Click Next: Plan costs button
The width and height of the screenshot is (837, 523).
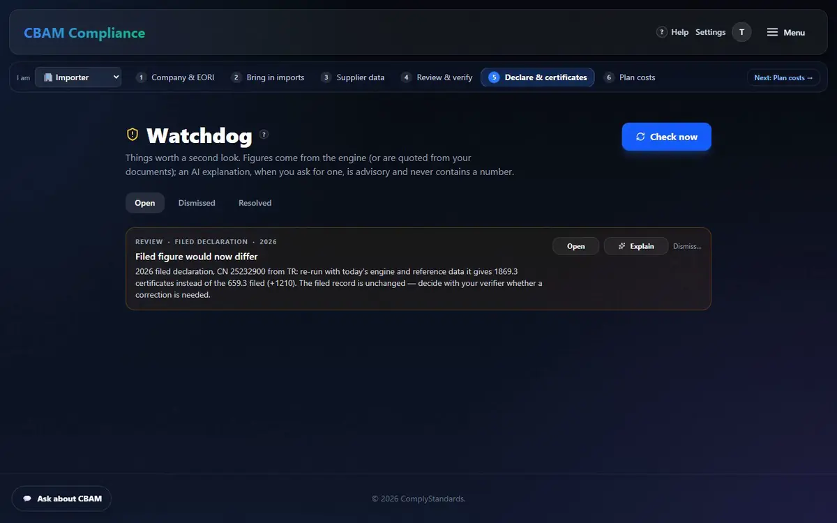pos(783,77)
